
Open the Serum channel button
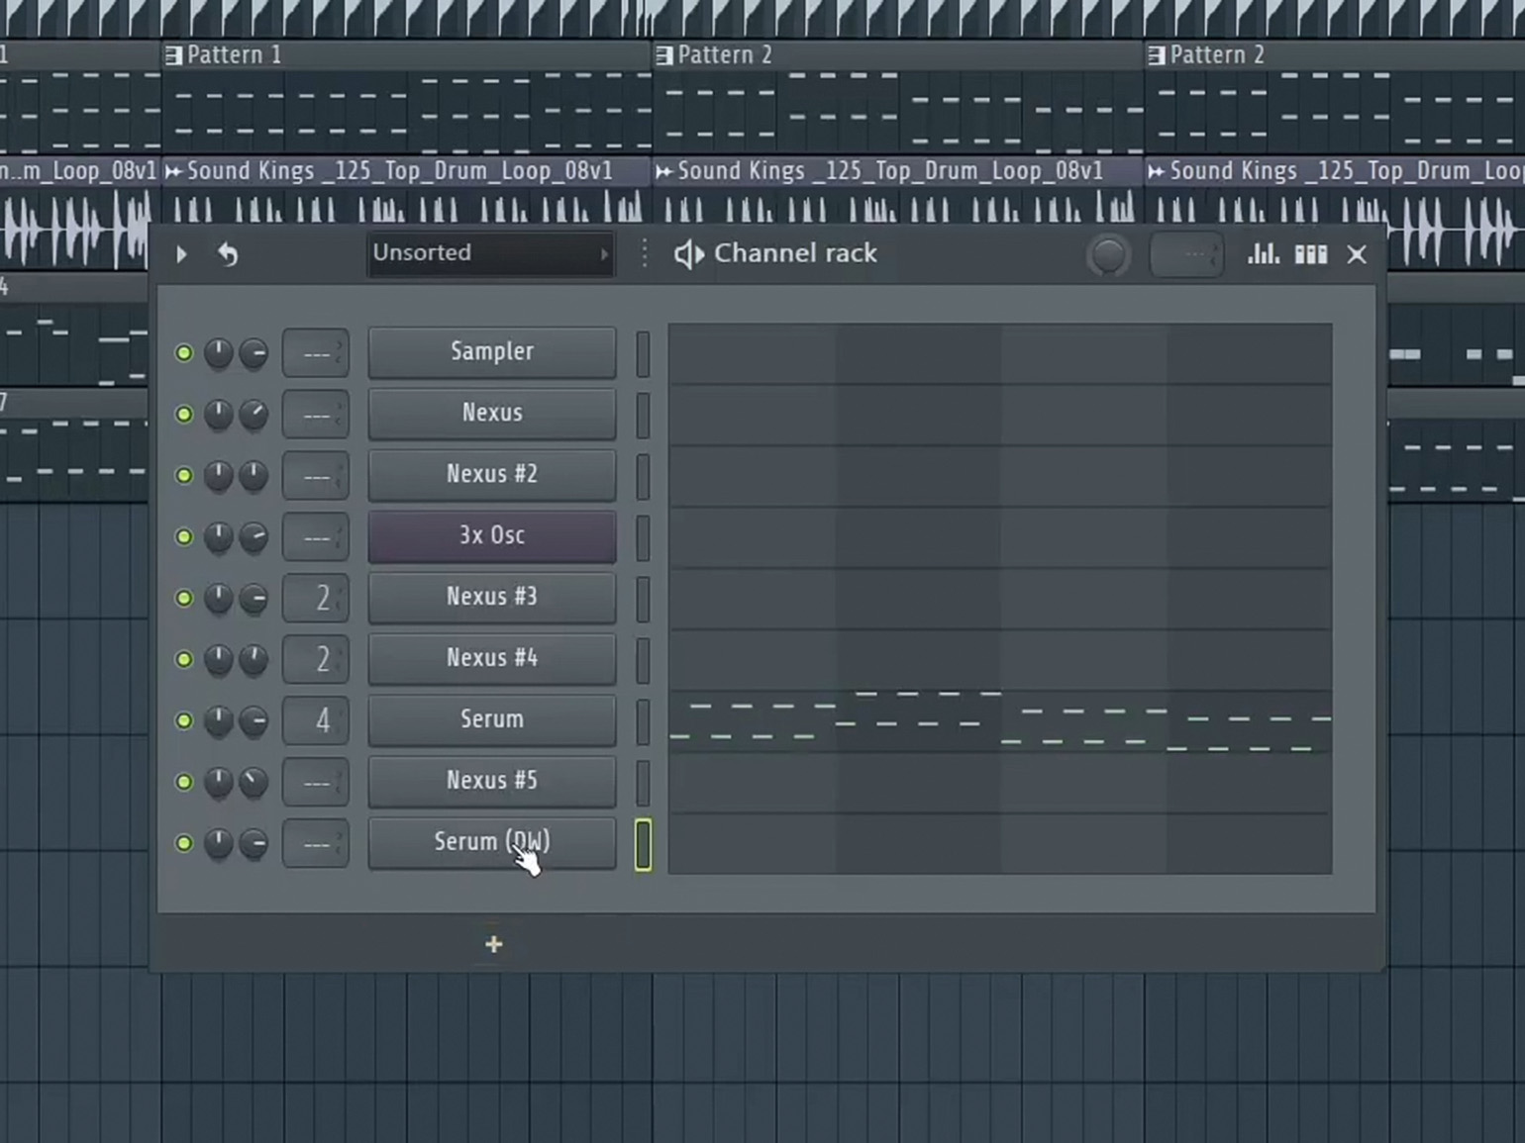[492, 720]
